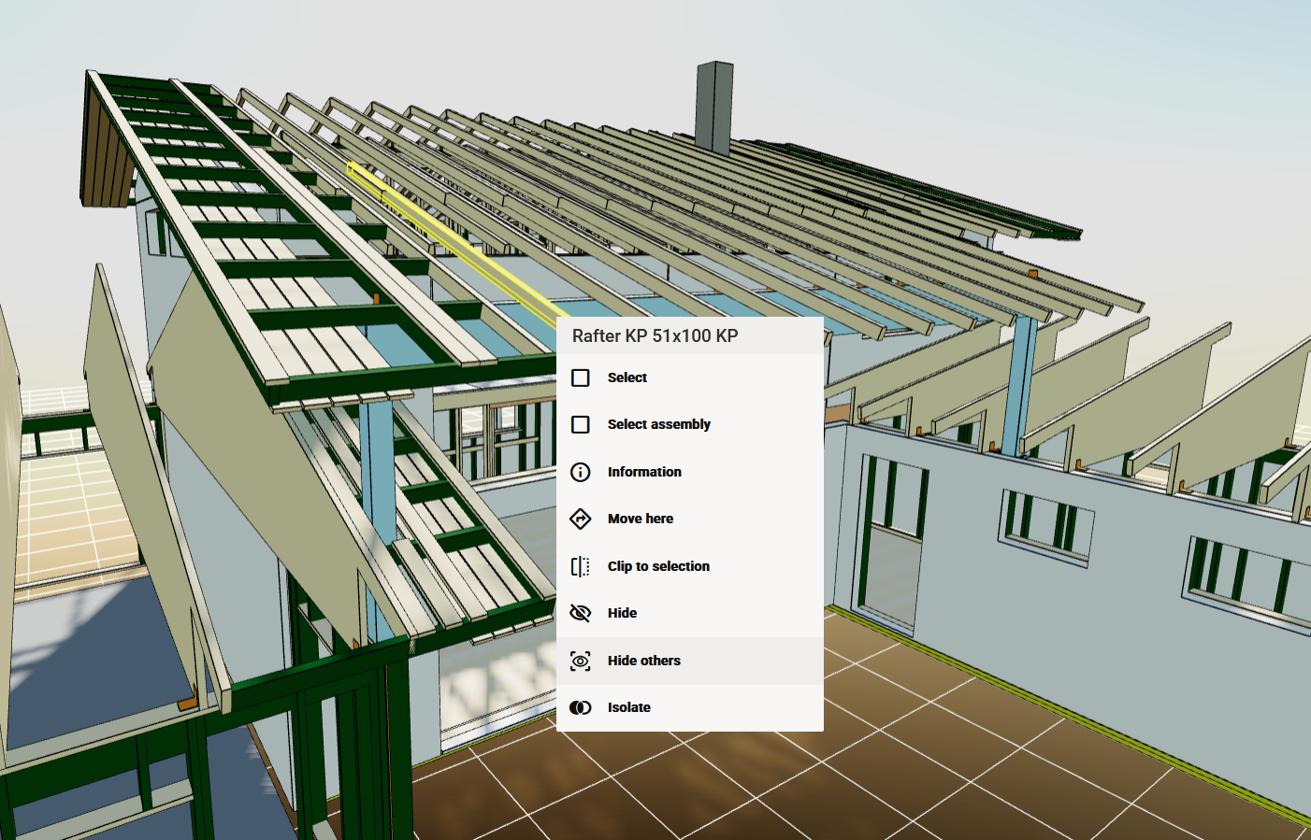Click the diamond arrow Move here icon

[x=580, y=519]
